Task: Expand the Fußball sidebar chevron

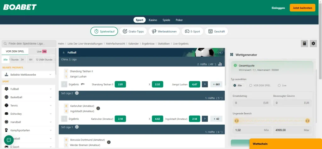Action: [51, 89]
